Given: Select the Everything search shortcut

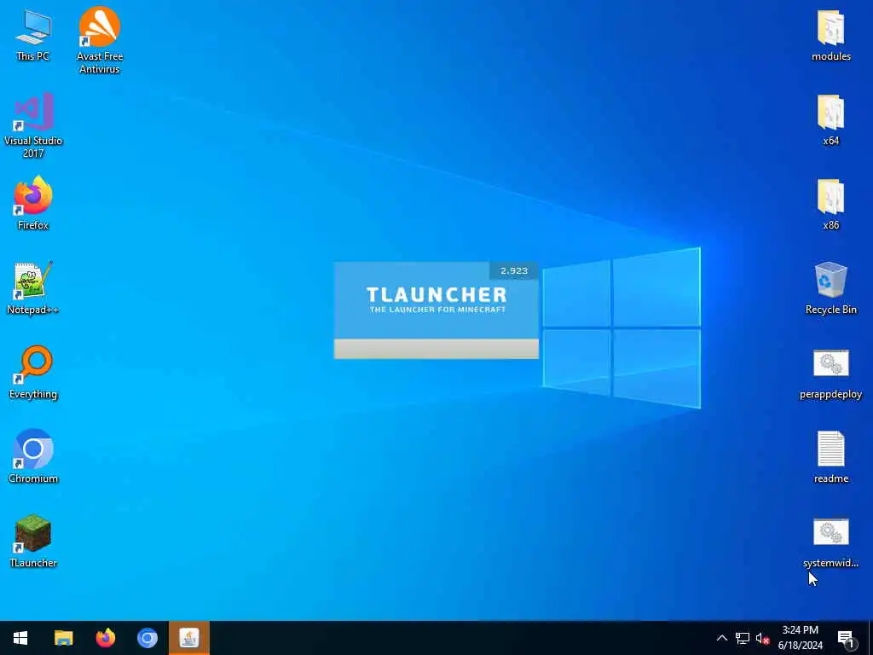Looking at the screenshot, I should pyautogui.click(x=33, y=373).
